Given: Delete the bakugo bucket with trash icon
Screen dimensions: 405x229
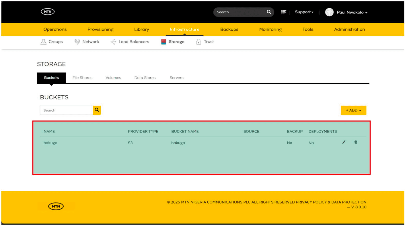Looking at the screenshot, I should pyautogui.click(x=356, y=142).
